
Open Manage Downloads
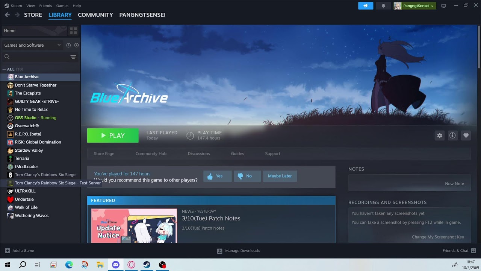pos(238,251)
